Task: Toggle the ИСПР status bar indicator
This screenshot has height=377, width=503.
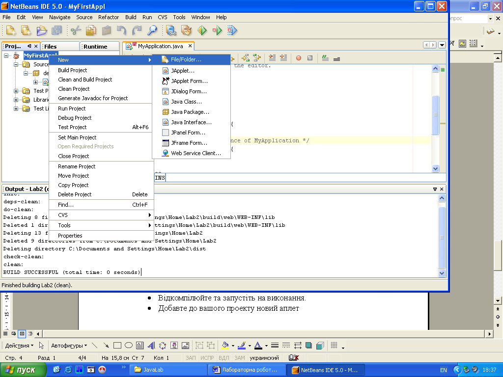Action: [x=207, y=358]
